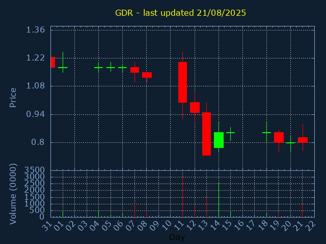Select the red candlestick on day 07
Screen dimensions: 326x244
(134, 70)
